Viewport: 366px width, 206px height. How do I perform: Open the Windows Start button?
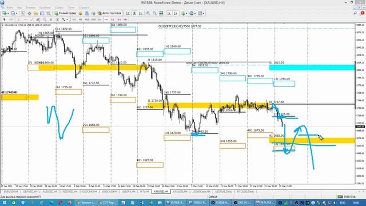[4, 203]
